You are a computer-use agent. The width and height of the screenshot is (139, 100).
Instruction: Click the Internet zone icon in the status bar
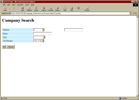120,98
